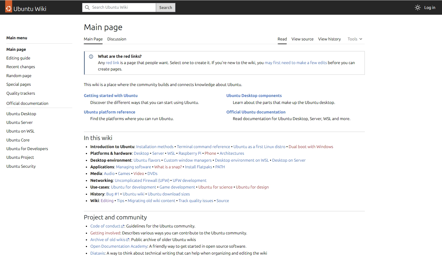442x267 pixels.
Task: Open Getting involved link
Action: pyautogui.click(x=105, y=233)
